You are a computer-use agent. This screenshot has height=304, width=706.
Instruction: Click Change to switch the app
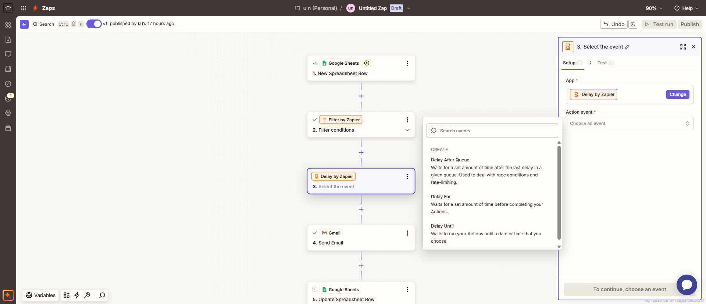(678, 94)
